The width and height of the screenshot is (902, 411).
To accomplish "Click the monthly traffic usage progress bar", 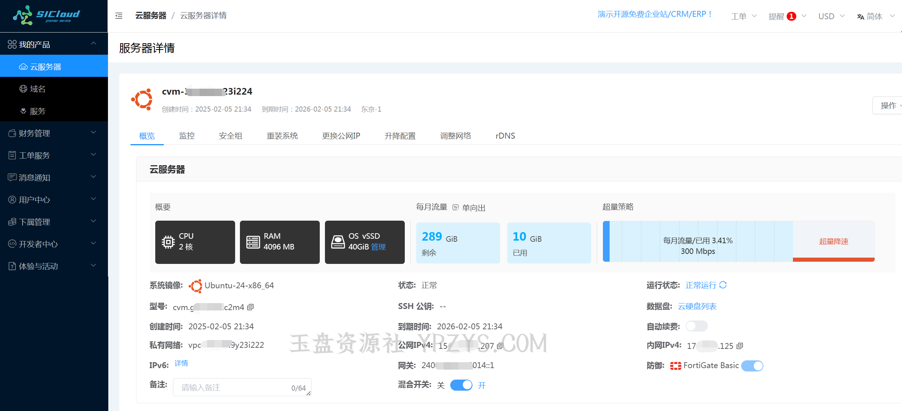I will [698, 242].
